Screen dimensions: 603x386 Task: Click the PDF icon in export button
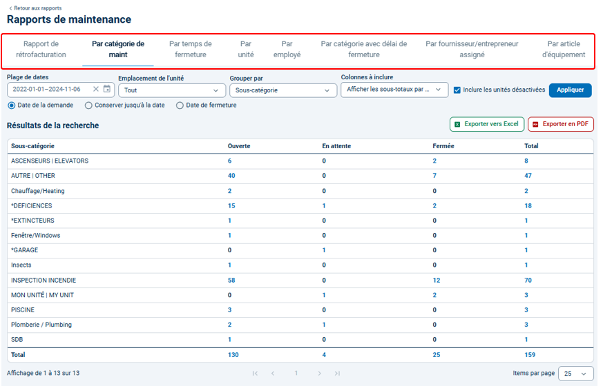pos(535,124)
